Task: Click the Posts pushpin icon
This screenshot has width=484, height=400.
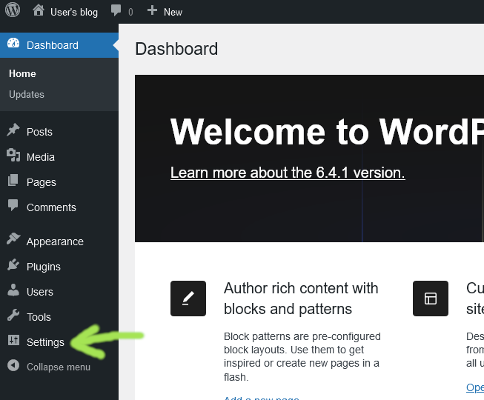Action: pos(13,130)
